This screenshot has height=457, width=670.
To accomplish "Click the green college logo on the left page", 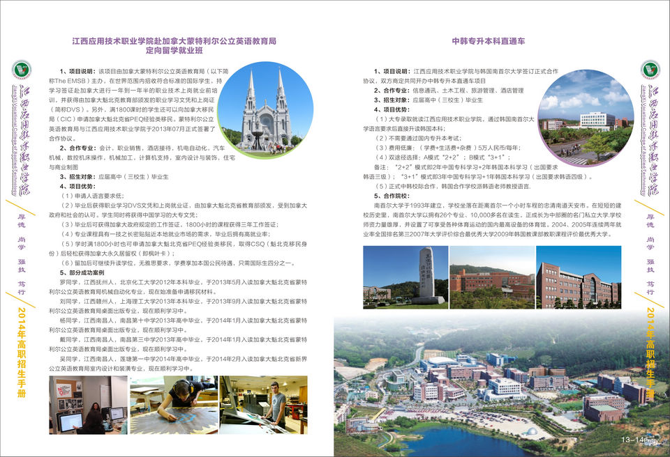I will tap(22, 70).
